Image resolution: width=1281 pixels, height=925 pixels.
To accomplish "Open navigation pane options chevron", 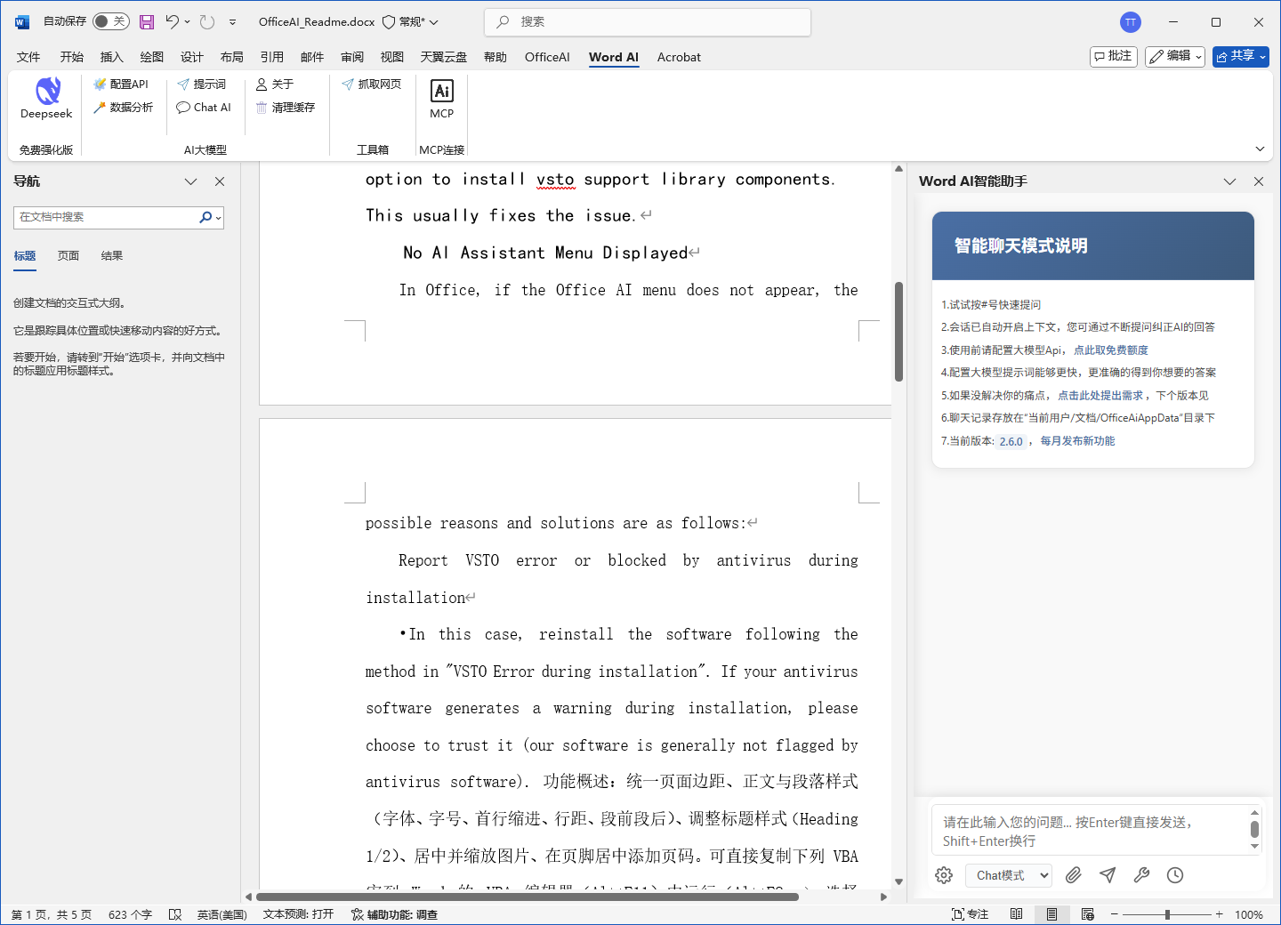I will pyautogui.click(x=190, y=181).
